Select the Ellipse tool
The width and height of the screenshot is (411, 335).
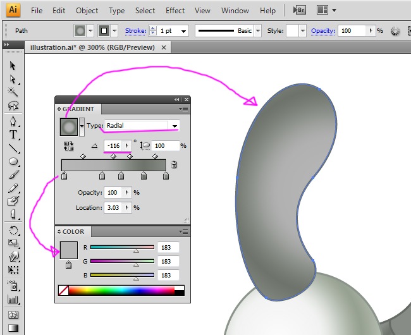(x=12, y=162)
